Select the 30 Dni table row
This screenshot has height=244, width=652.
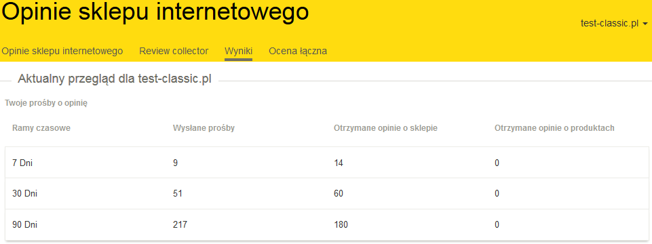pyautogui.click(x=327, y=194)
